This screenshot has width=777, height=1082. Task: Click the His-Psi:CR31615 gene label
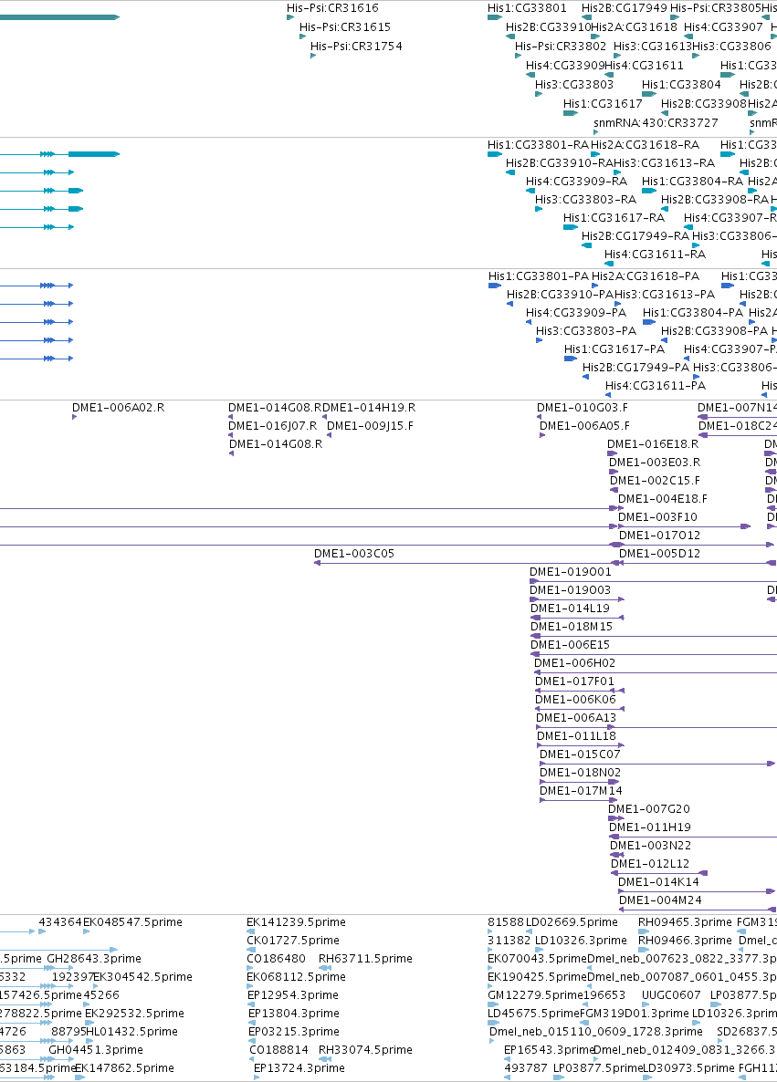point(344,26)
